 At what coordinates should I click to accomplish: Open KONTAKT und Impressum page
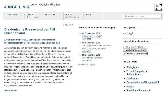coord(31,16)
